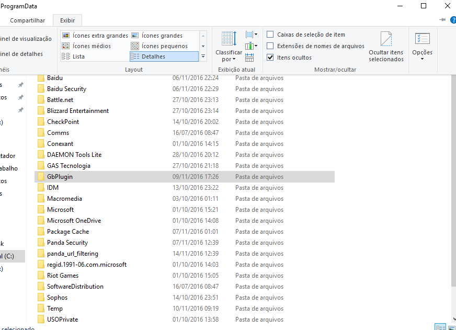Pin the ribbon open
Image resolution: width=456 pixels, height=330 pixels.
(442, 20)
